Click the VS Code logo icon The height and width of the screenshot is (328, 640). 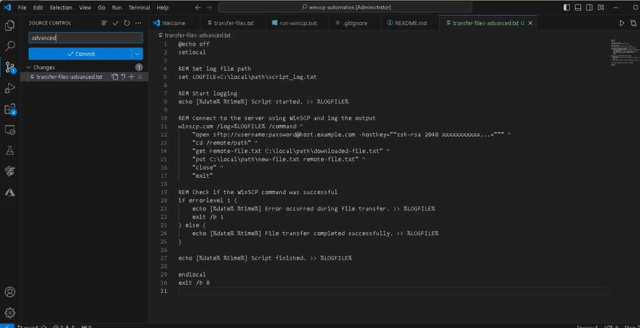click(x=7, y=8)
